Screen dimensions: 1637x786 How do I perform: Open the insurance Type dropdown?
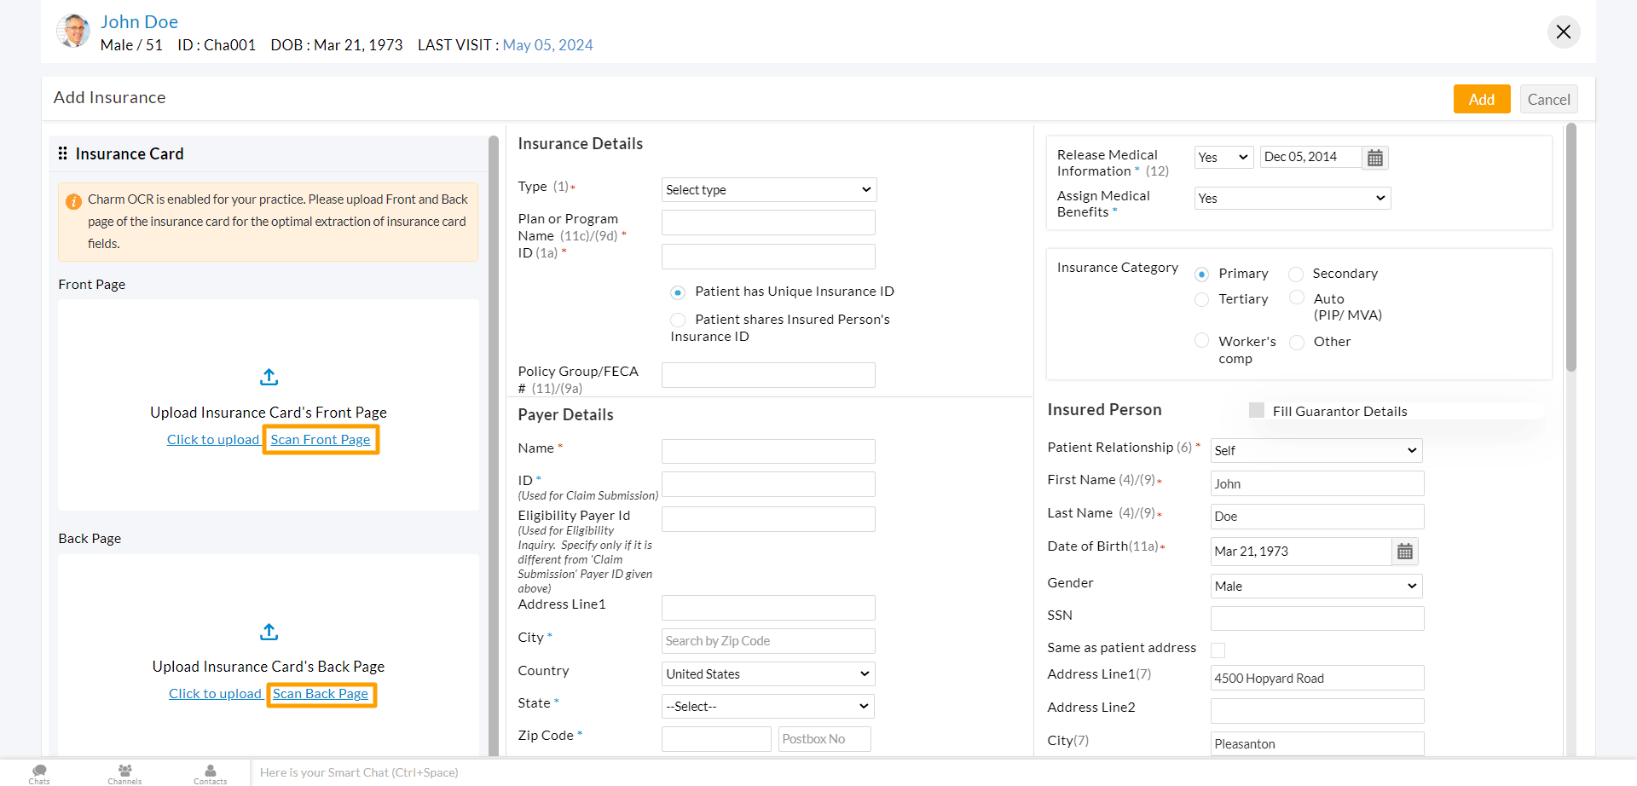pyautogui.click(x=767, y=189)
